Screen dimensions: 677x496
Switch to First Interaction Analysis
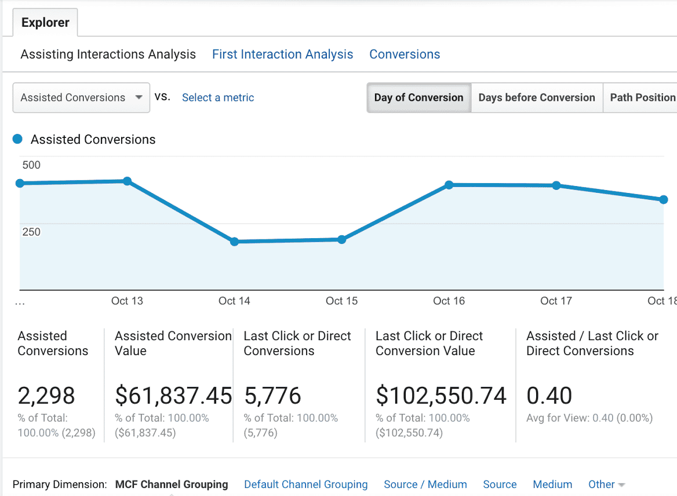(282, 54)
